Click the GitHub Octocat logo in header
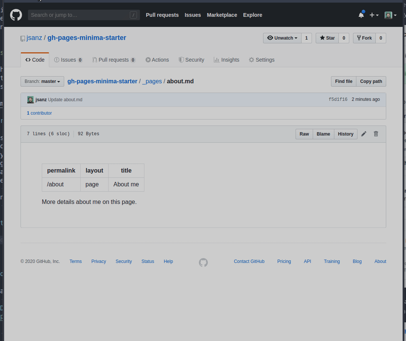The width and height of the screenshot is (406, 341). click(x=16, y=15)
